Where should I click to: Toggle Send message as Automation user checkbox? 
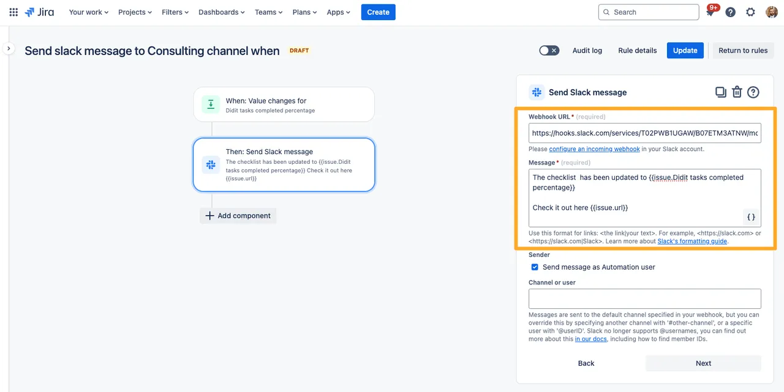(x=535, y=267)
